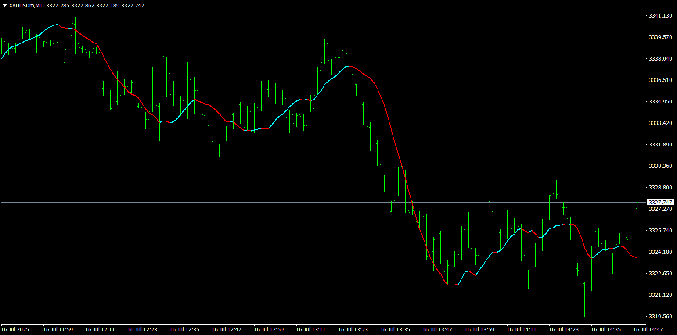Click the 16 Jul 2025 date label
This screenshot has height=335, width=677.
tap(15, 329)
